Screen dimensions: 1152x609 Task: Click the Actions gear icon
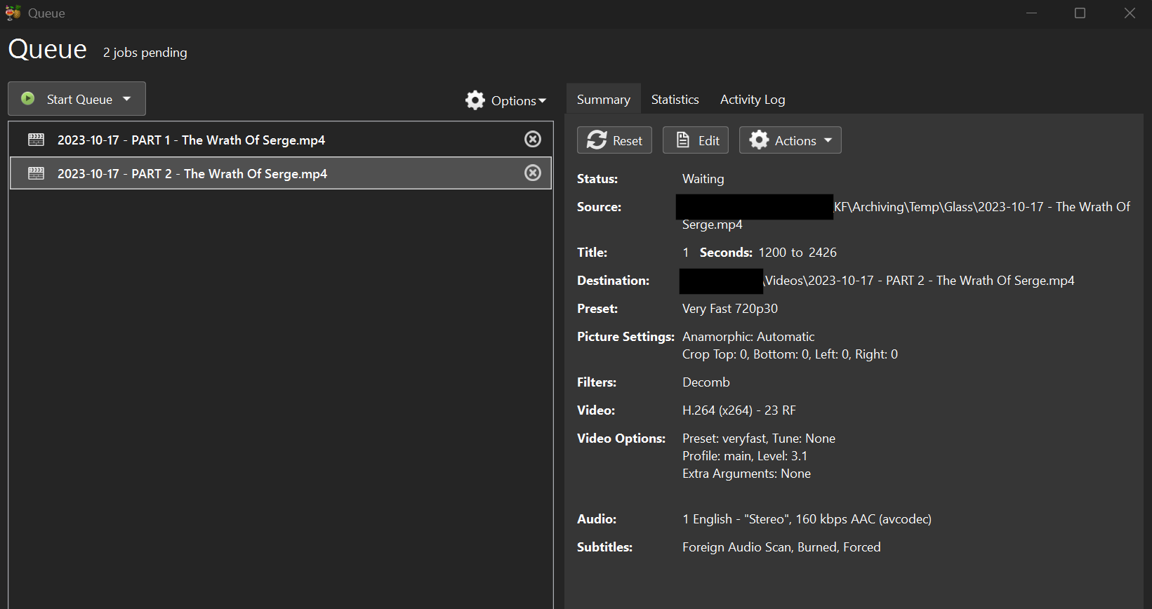click(759, 140)
